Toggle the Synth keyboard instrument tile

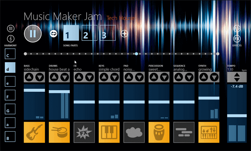tap(209, 132)
